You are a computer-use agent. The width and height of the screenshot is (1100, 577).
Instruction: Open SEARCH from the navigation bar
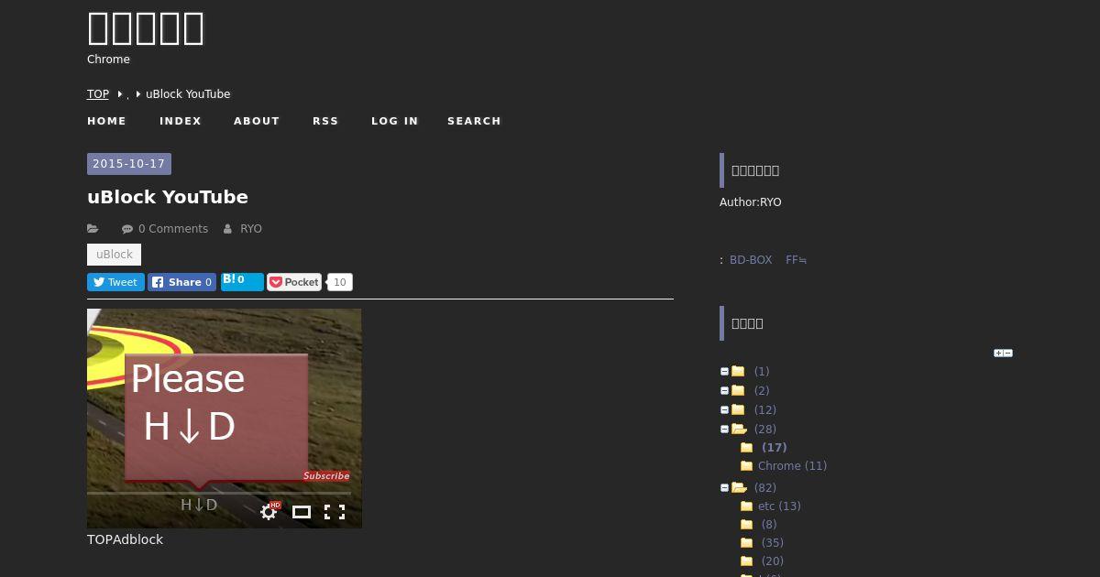(474, 121)
